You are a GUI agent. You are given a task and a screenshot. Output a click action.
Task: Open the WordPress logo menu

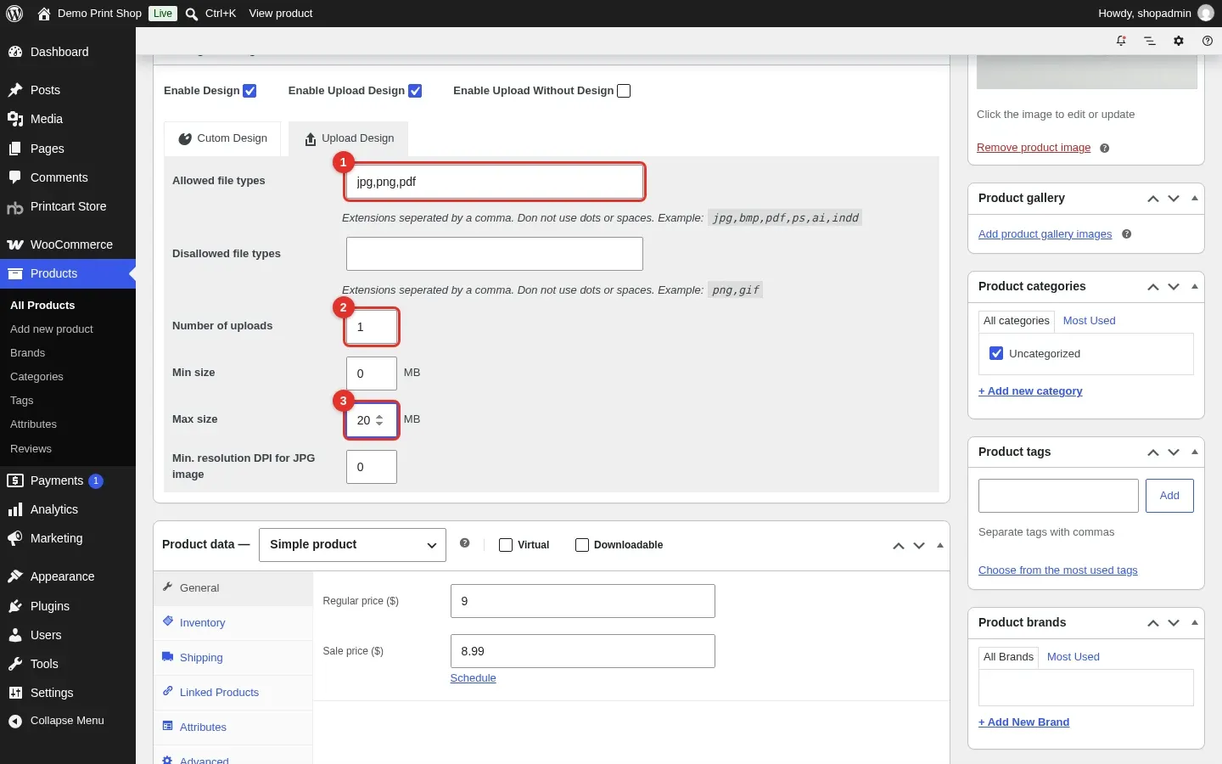(x=14, y=14)
